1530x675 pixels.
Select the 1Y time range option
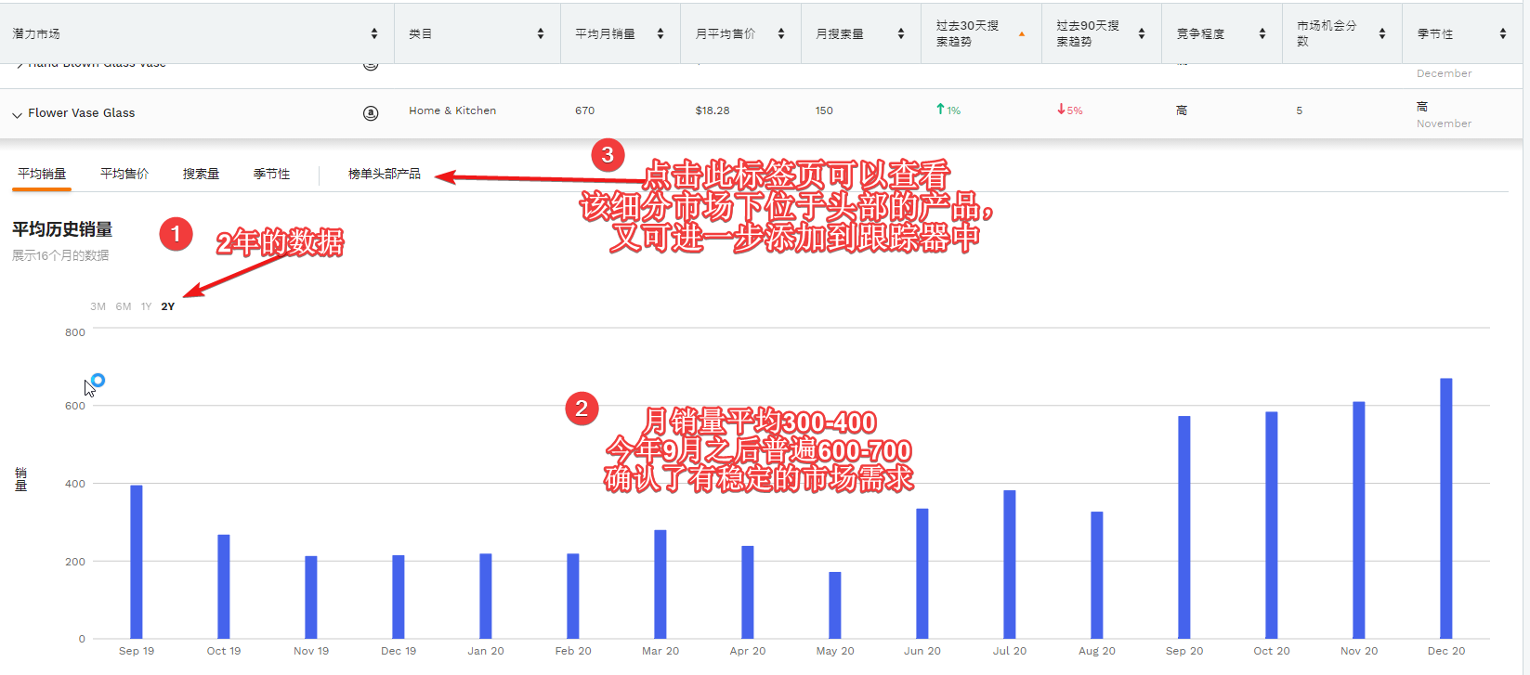click(146, 306)
